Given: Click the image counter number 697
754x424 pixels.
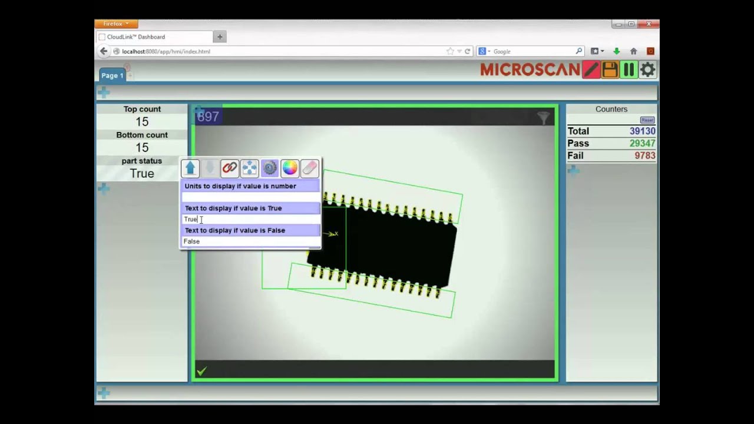Looking at the screenshot, I should point(208,117).
